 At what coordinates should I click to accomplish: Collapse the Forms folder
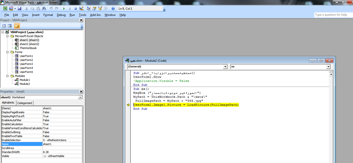(8, 52)
